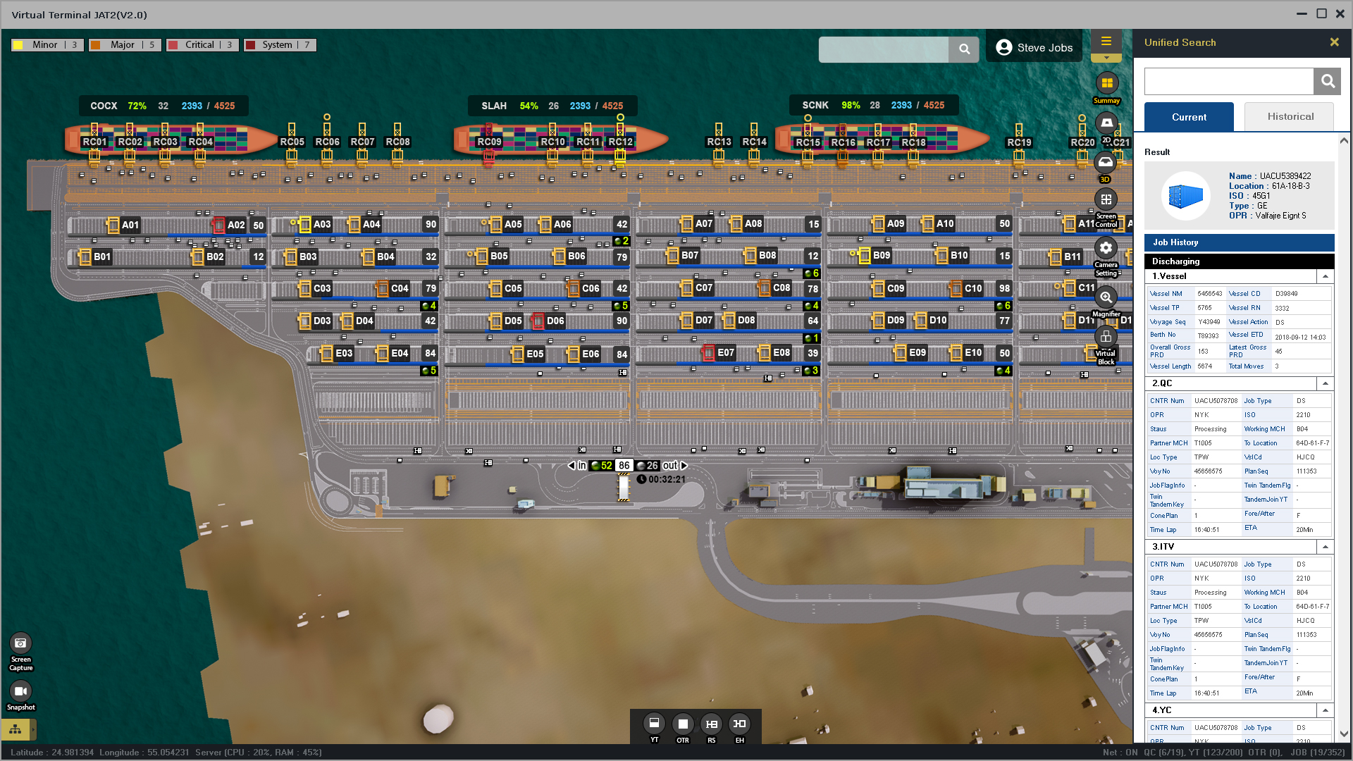Screen dimensions: 1353x761
Task: Click the Screen Capture icon
Action: tap(20, 643)
